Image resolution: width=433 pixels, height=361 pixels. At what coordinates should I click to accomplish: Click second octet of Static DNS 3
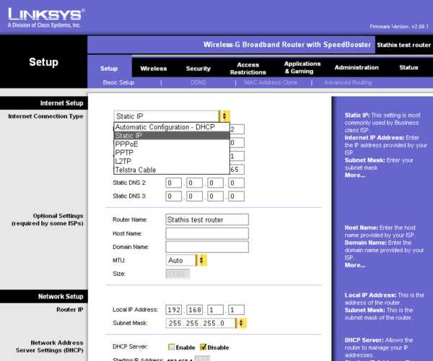[194, 196]
